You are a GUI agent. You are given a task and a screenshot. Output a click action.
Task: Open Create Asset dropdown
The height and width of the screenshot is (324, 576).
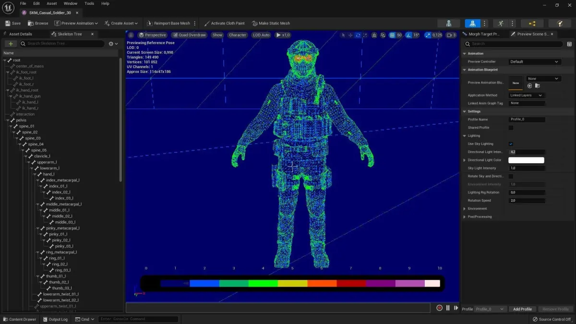[x=121, y=23]
